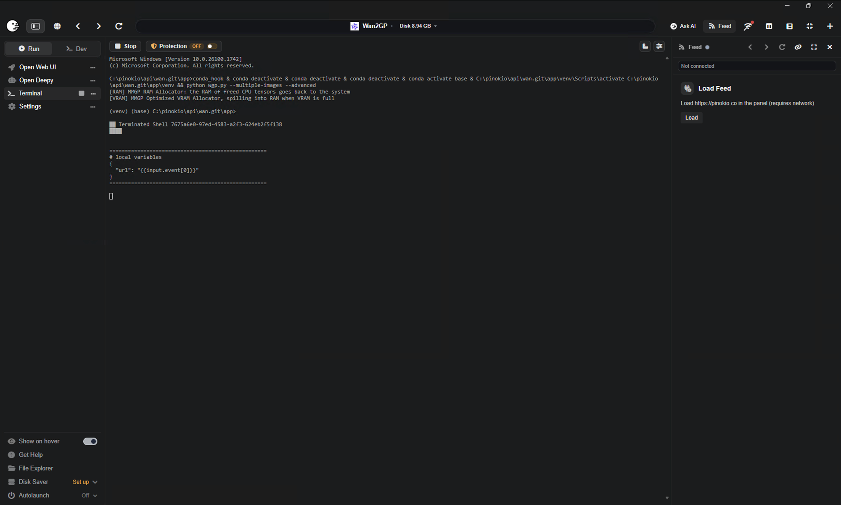Viewport: 841px width, 505px height.
Task: Toggle the Show on hover switch
Action: (90, 441)
